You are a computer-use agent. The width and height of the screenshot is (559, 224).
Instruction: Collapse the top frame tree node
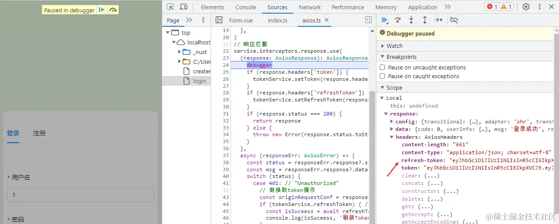click(x=168, y=33)
